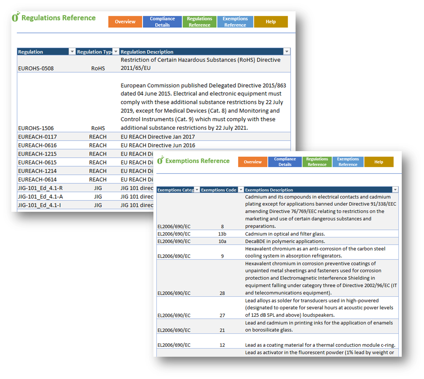
Task: Expand the Exemptions Description filter dropdown
Action: (x=395, y=190)
